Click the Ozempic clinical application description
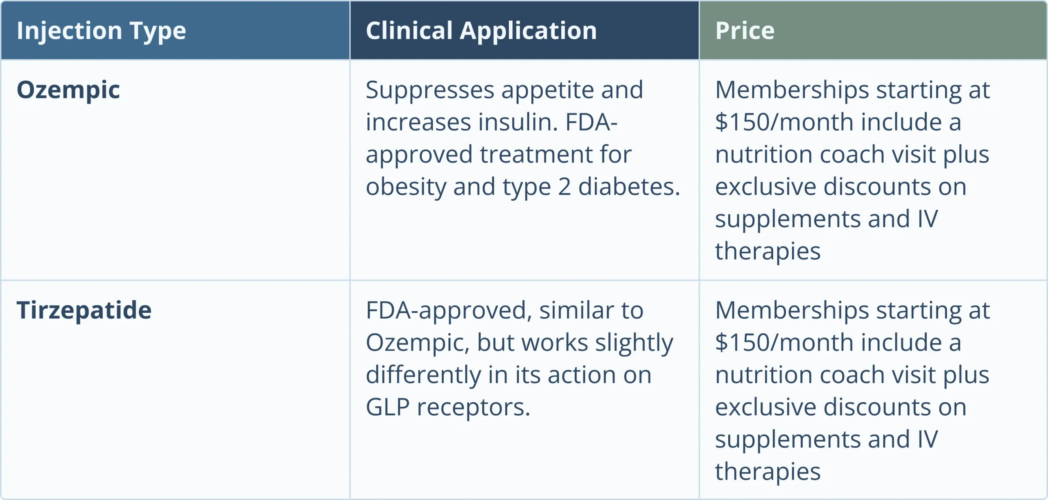The image size is (1048, 500). 522,138
